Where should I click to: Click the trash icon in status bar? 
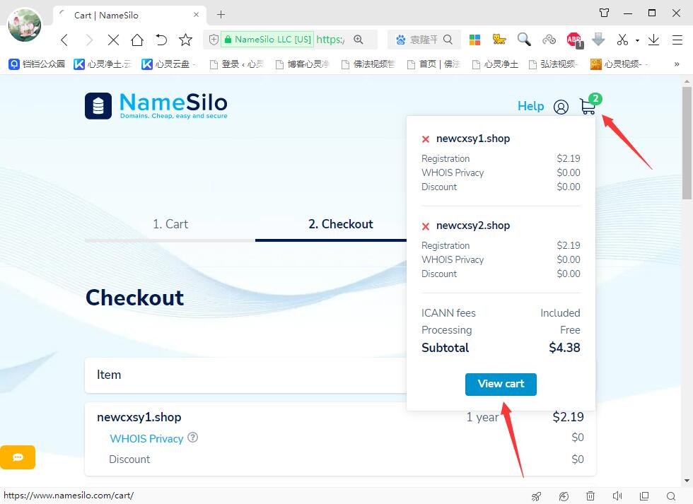pos(590,496)
